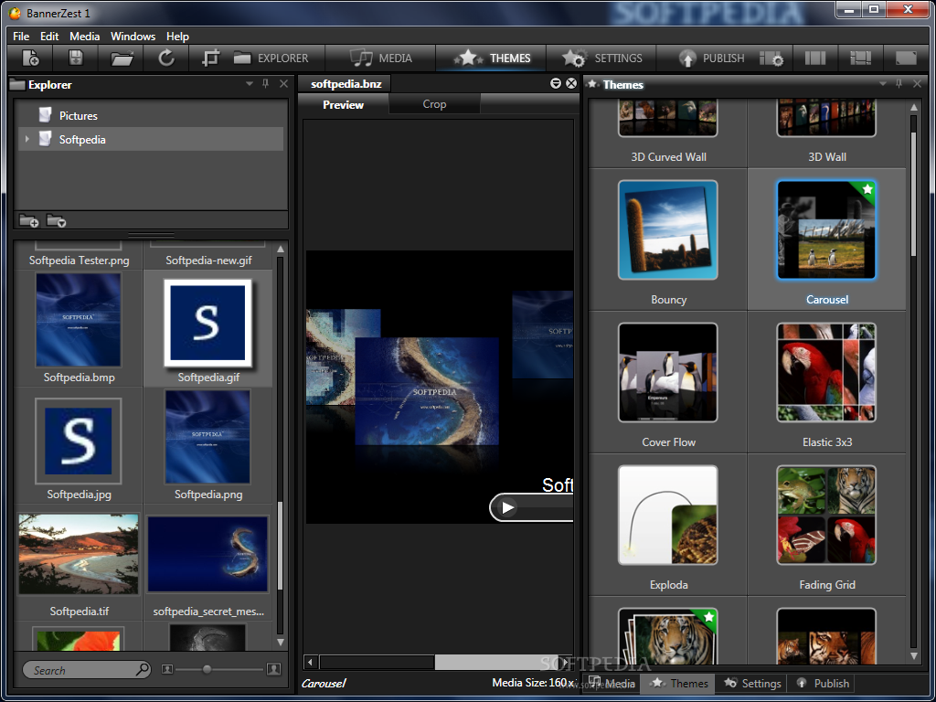Close the softpedia.bnz document
The width and height of the screenshot is (936, 702).
tap(571, 83)
